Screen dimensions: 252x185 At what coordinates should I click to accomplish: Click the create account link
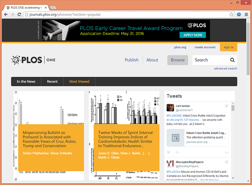coord(205,47)
